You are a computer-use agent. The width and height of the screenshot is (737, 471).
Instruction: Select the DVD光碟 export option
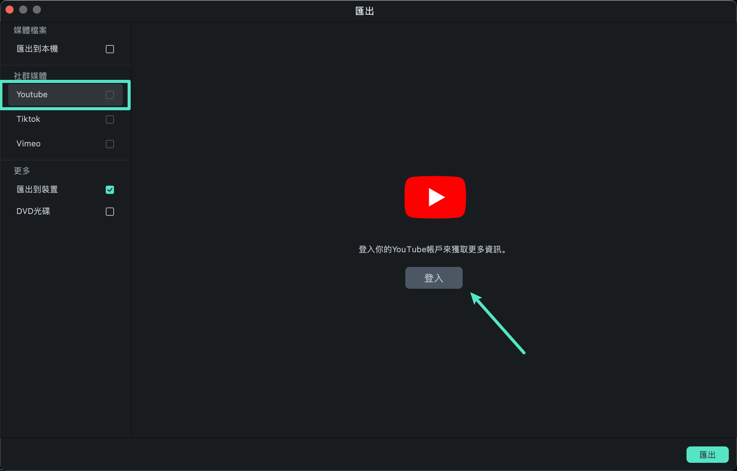[65, 212]
